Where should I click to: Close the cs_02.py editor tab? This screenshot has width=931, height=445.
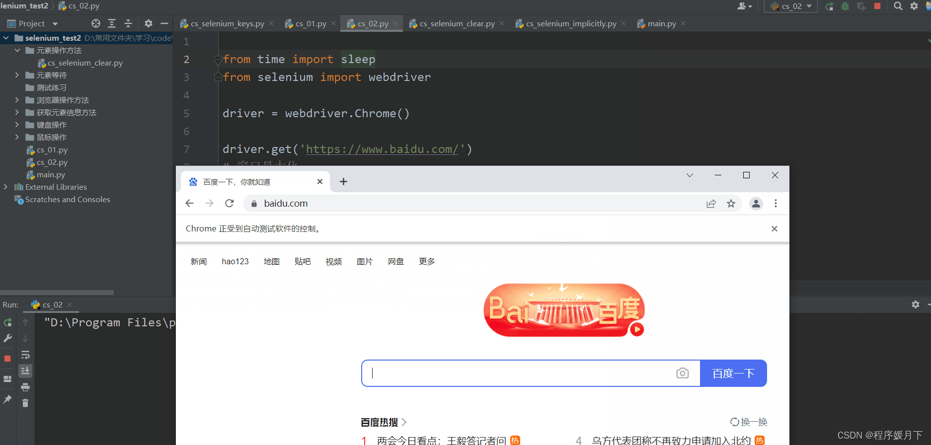[395, 23]
